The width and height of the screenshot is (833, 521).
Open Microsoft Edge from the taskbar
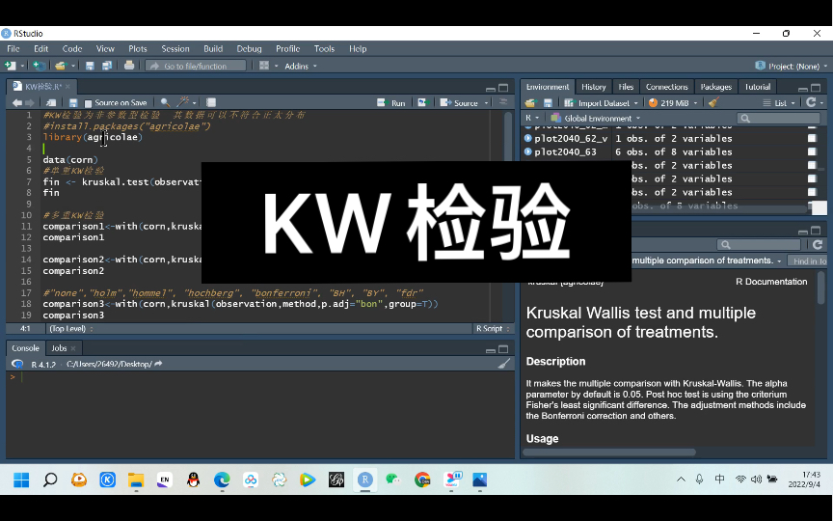click(222, 480)
